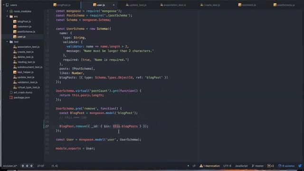Screen dimensions: 304x171
Task: Click the JS icon beside user.js in tree
Action: [15, 37]
